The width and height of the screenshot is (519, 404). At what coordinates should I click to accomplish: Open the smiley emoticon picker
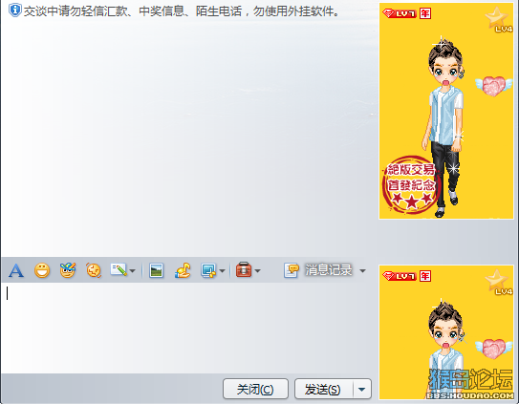point(42,270)
